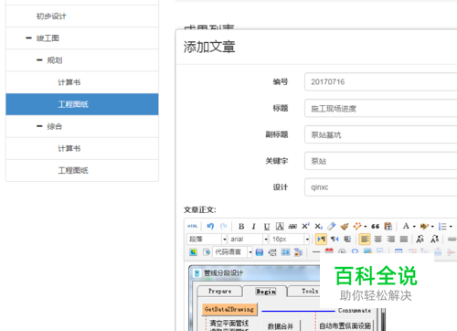The height and width of the screenshot is (331, 457).
Task: Insert blockquote with quote marks icon
Action: click(x=376, y=227)
